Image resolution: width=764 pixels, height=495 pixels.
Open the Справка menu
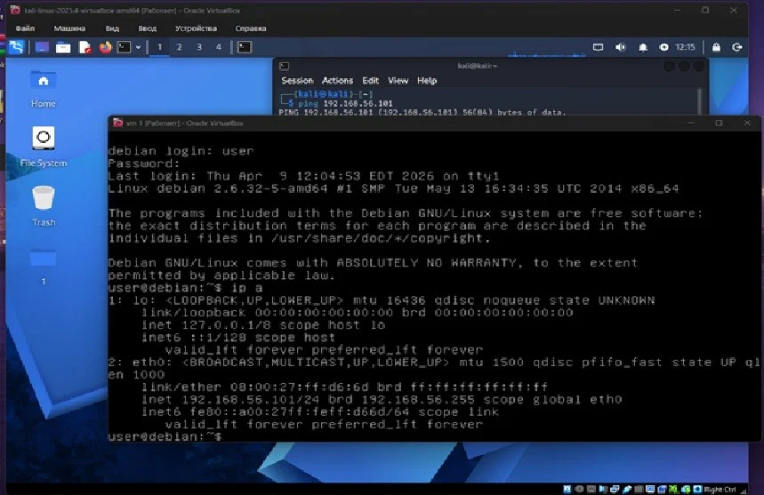click(x=251, y=28)
